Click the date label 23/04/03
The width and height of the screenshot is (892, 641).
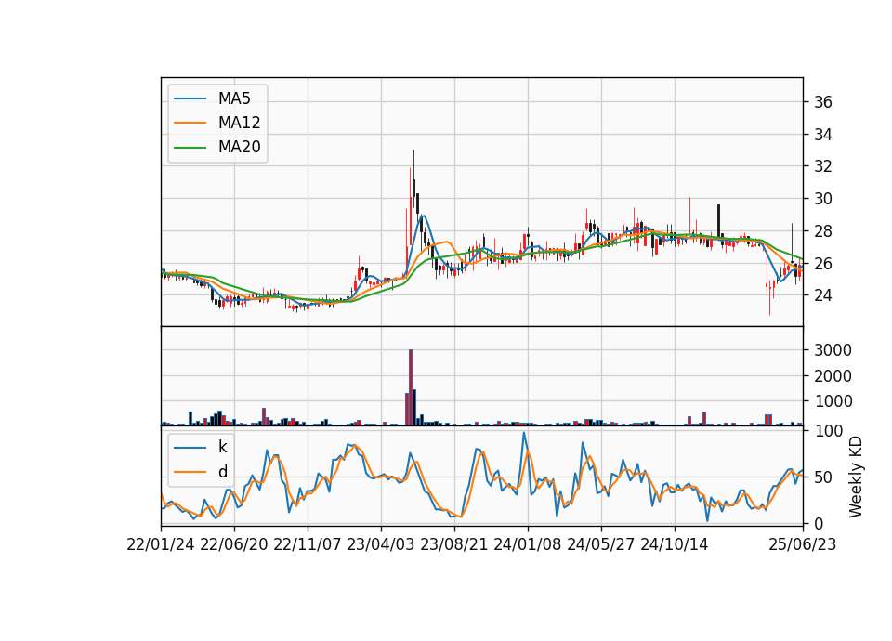click(x=381, y=545)
